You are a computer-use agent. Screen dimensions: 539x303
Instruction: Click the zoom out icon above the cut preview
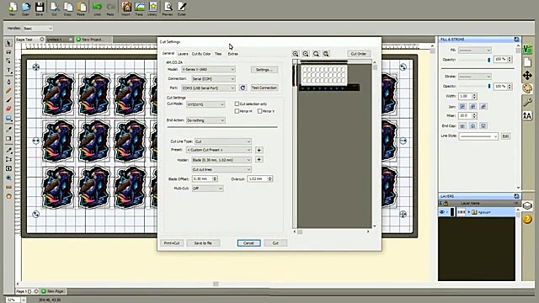306,54
